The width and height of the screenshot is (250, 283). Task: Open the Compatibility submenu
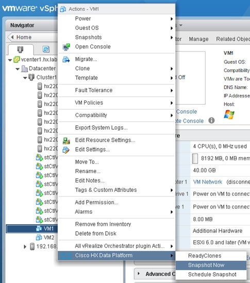(116, 115)
